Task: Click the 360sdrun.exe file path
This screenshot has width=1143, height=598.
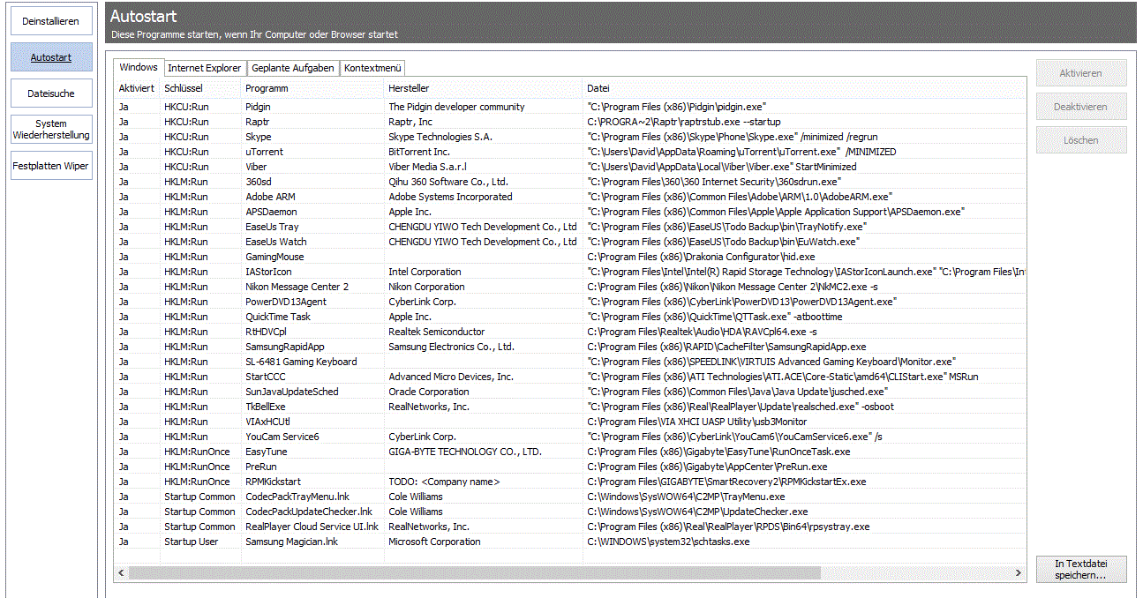Action: point(715,182)
